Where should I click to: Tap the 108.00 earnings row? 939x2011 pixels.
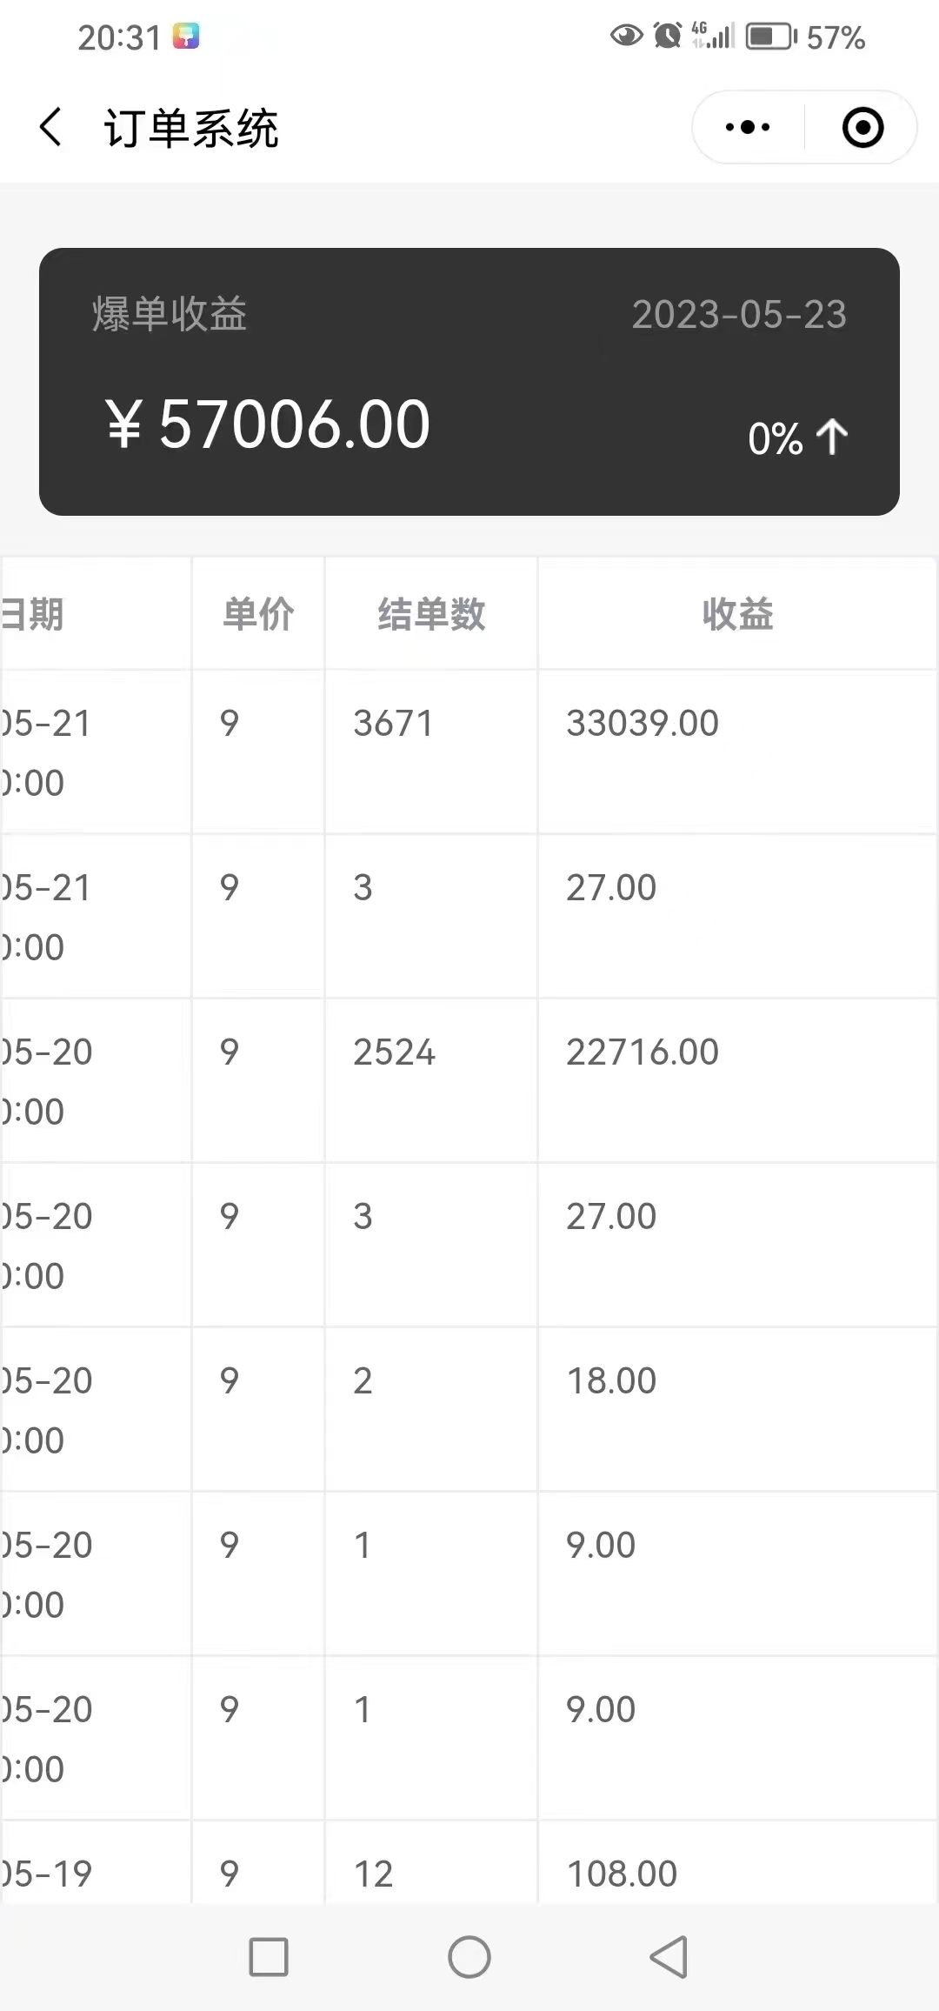[469, 1862]
